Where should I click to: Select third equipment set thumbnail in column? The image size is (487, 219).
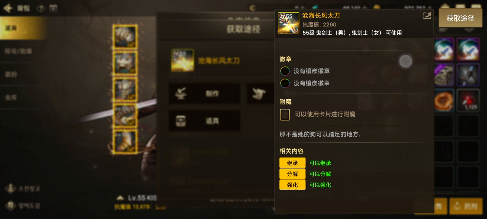pos(125,89)
